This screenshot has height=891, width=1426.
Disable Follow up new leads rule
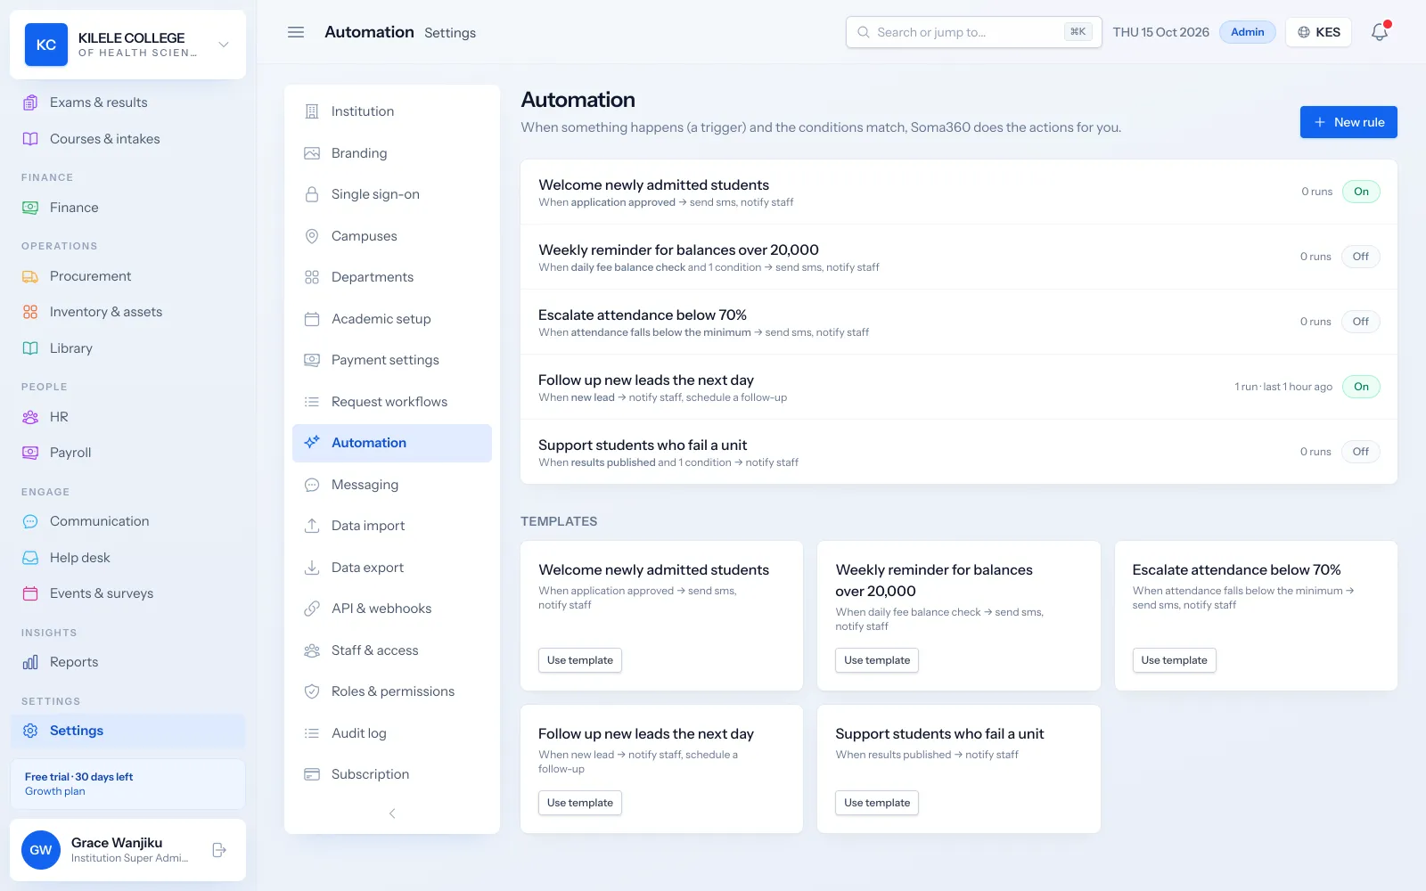click(1361, 387)
